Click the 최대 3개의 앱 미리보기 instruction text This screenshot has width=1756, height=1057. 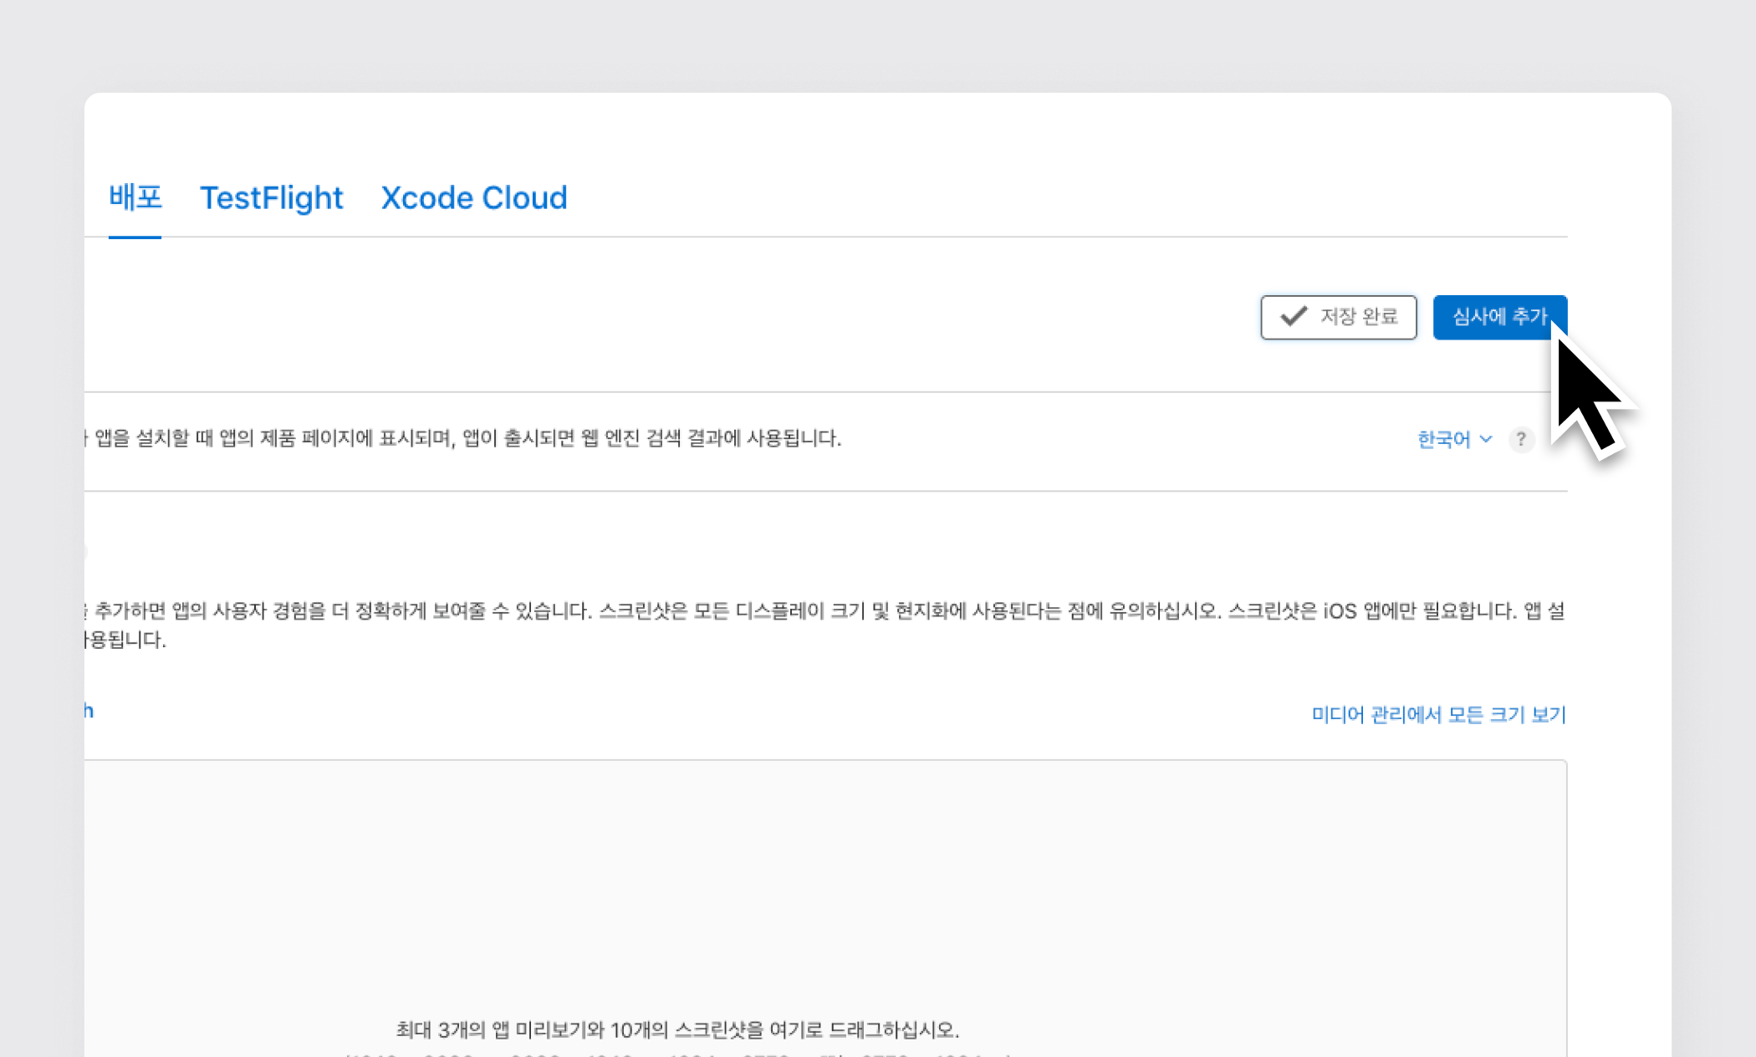(677, 1029)
